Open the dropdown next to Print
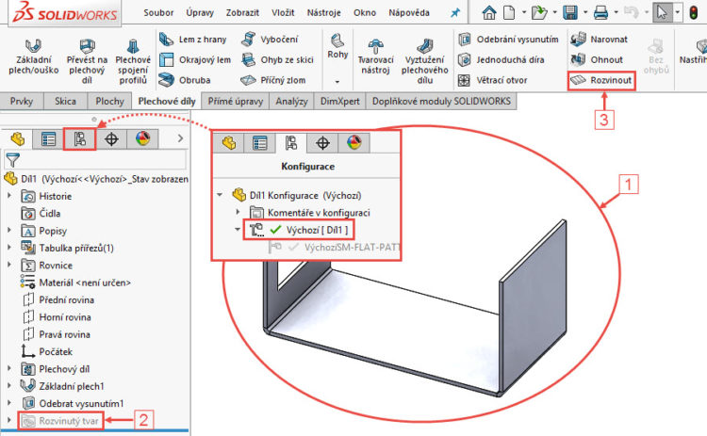The width and height of the screenshot is (707, 436). pyautogui.click(x=616, y=12)
